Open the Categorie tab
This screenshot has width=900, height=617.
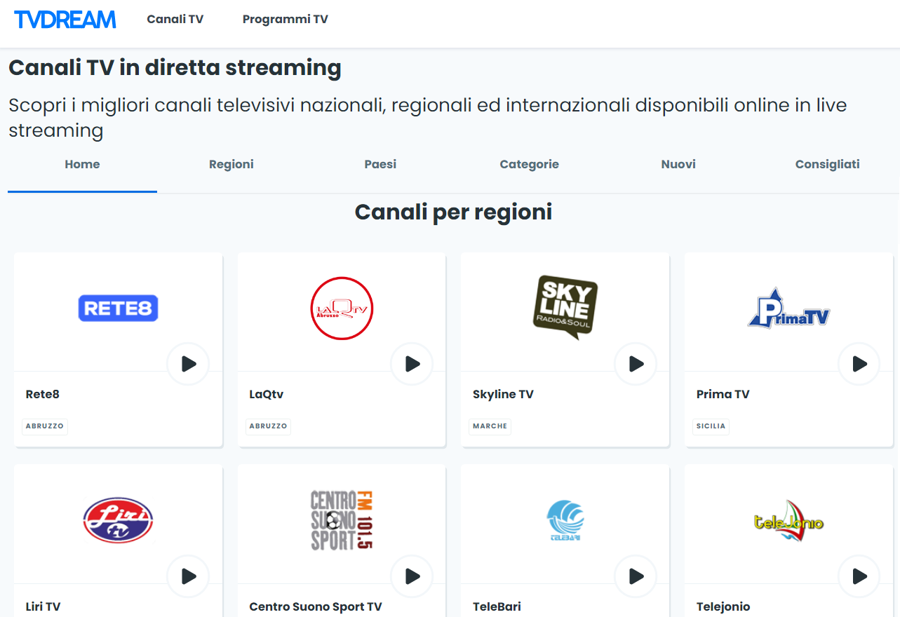coord(529,164)
